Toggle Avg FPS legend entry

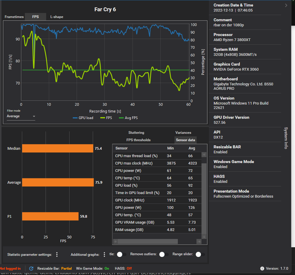point(128,118)
